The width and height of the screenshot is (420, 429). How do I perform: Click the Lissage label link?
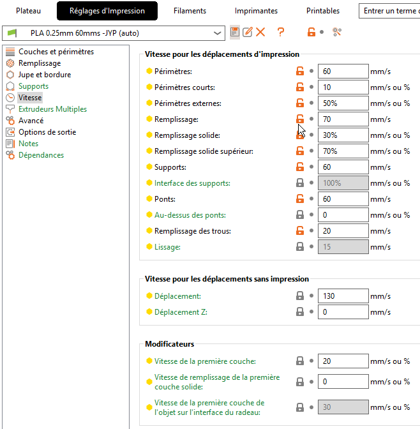(167, 247)
